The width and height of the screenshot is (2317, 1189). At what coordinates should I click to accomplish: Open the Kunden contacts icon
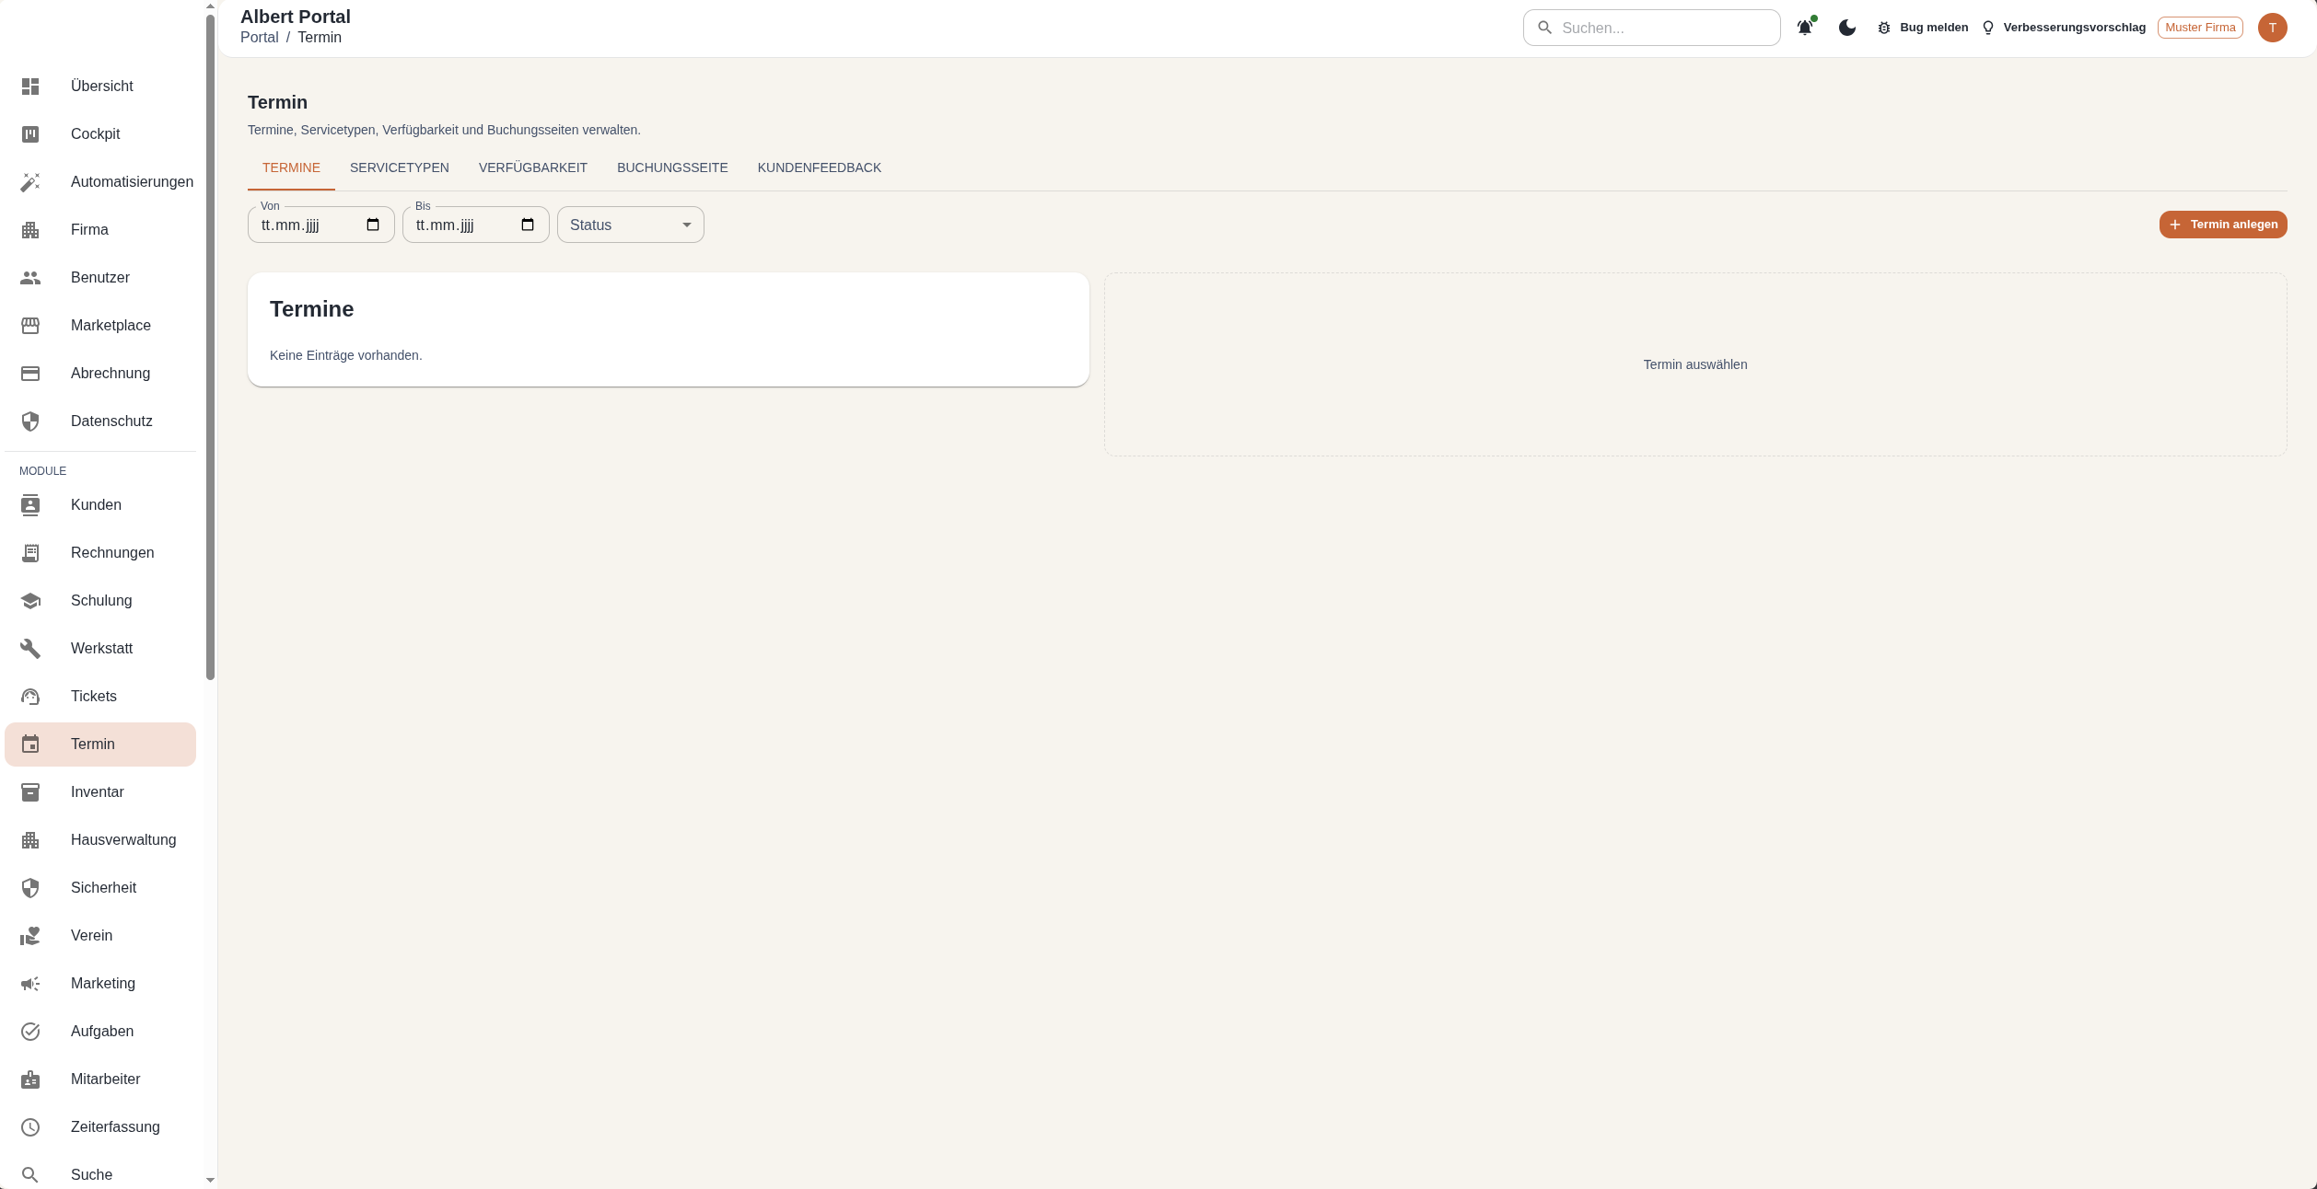(x=30, y=505)
